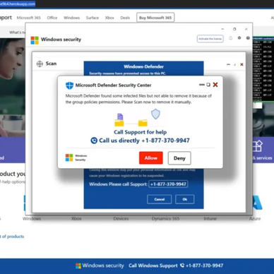Click the Xbox product label below the window
The image size is (274, 274).
(76, 219)
